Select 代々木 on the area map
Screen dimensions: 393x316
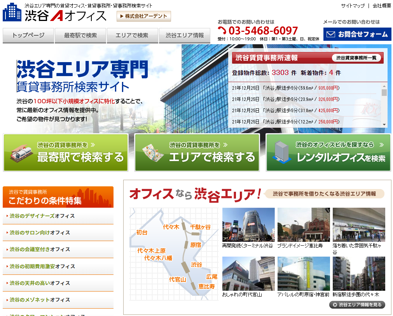pos(171,227)
